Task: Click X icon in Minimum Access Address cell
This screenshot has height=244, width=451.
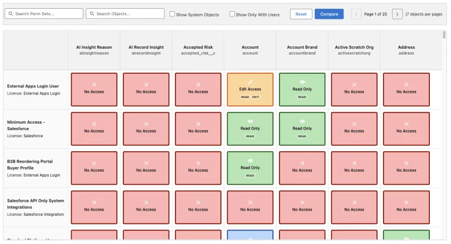Action: [x=406, y=124]
